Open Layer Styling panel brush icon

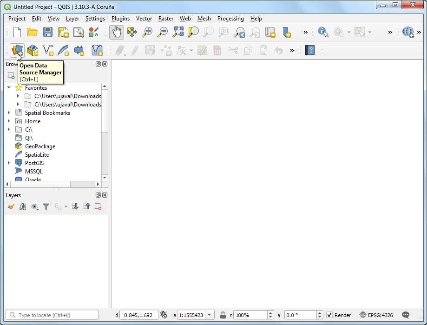tap(11, 206)
